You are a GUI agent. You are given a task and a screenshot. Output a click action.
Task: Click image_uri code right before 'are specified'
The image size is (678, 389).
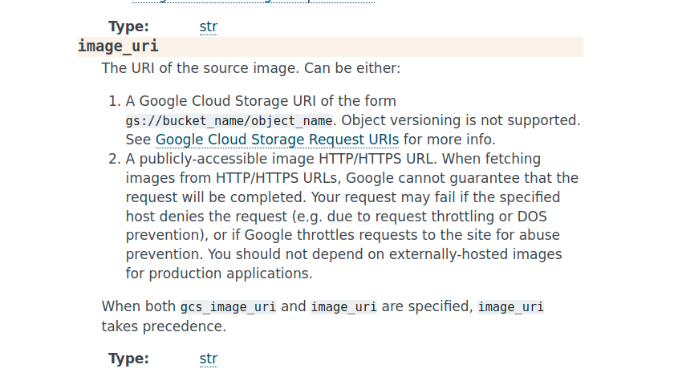pyautogui.click(x=343, y=307)
